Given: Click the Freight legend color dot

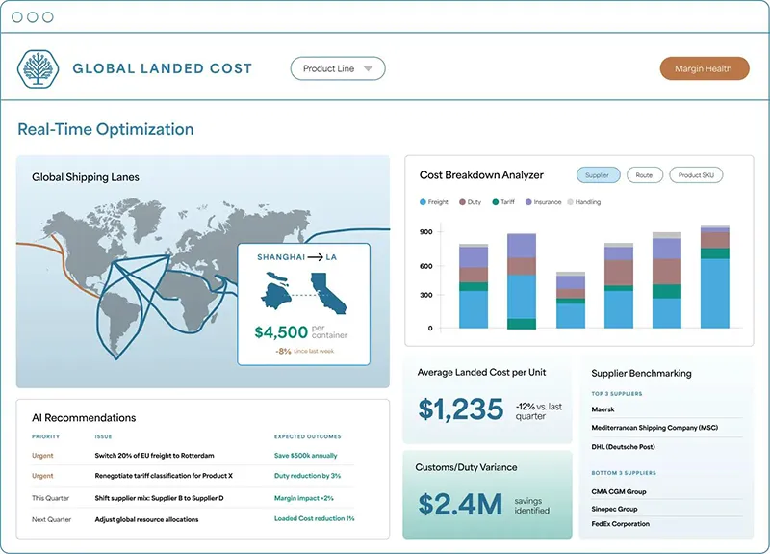Looking at the screenshot, I should pos(423,202).
